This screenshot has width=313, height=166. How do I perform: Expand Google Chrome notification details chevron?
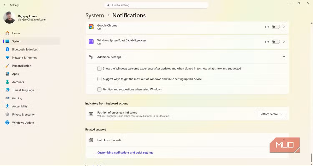coord(284,27)
